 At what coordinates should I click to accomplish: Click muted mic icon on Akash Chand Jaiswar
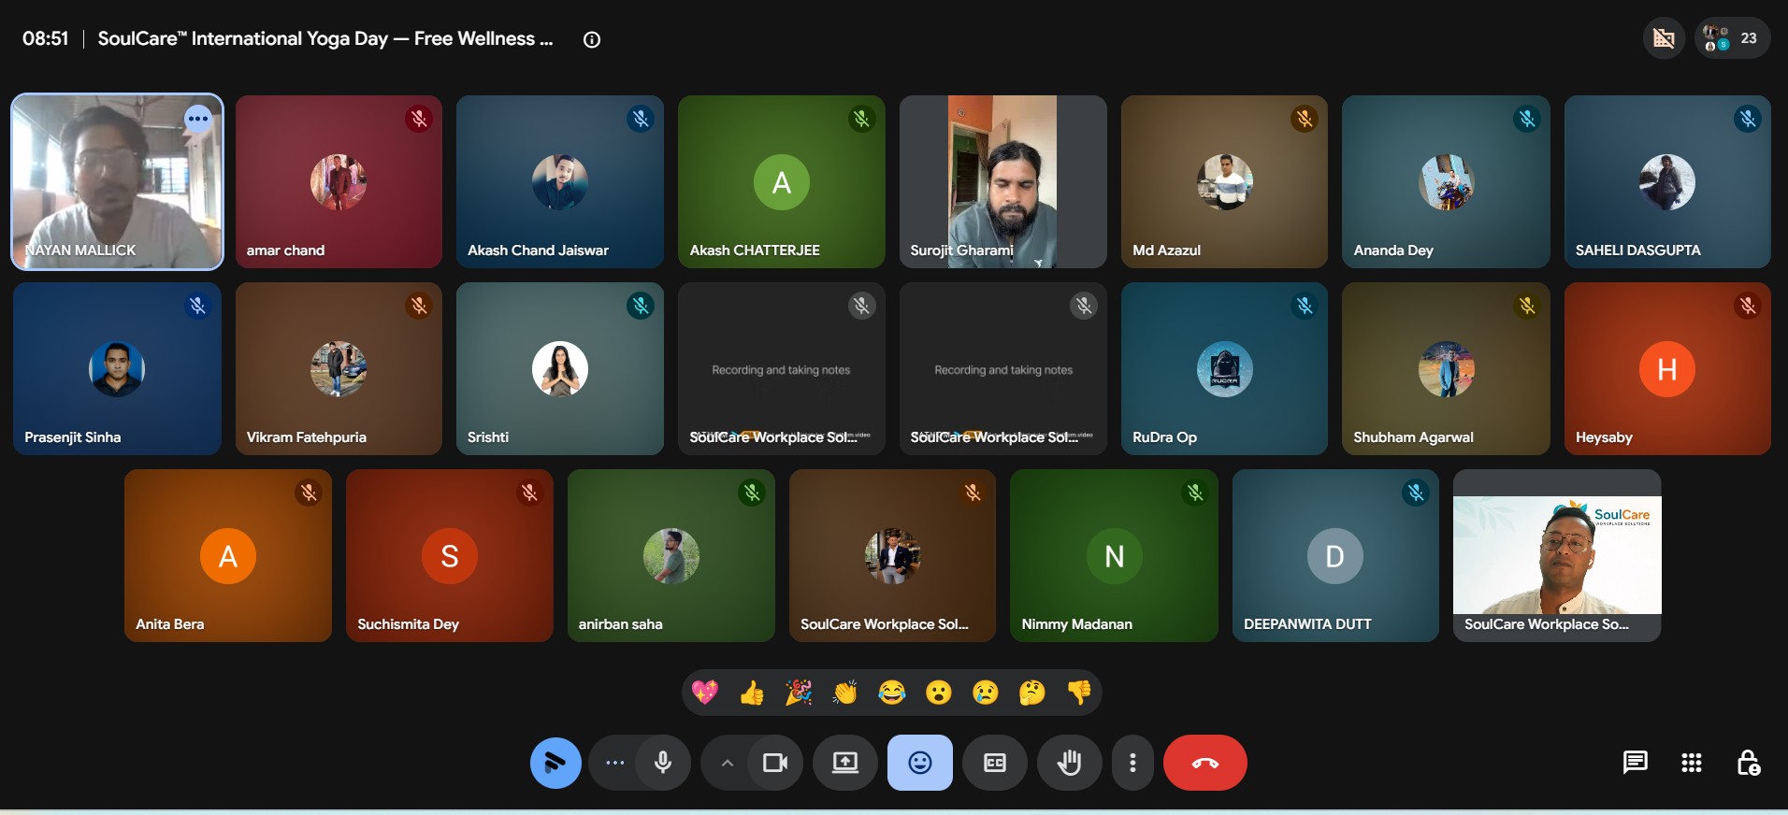pyautogui.click(x=641, y=119)
